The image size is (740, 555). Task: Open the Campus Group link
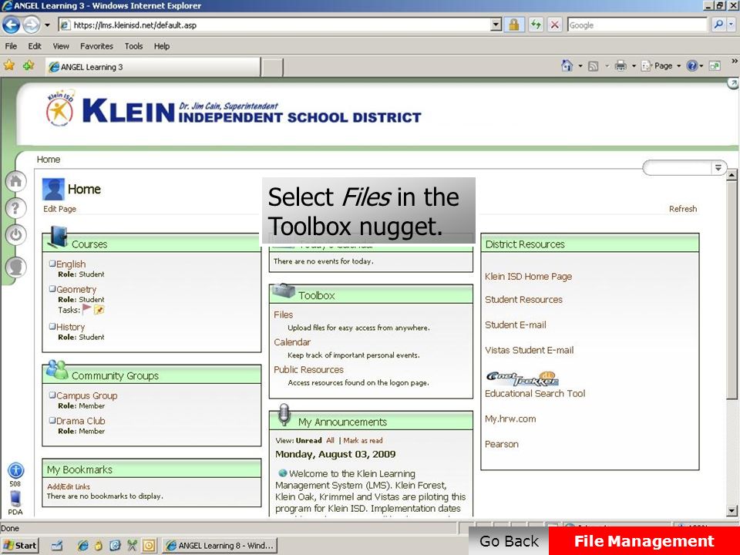tap(87, 395)
